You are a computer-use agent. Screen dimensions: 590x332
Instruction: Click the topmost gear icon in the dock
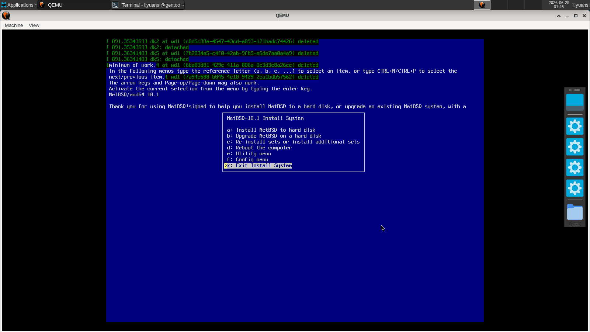coord(575,127)
